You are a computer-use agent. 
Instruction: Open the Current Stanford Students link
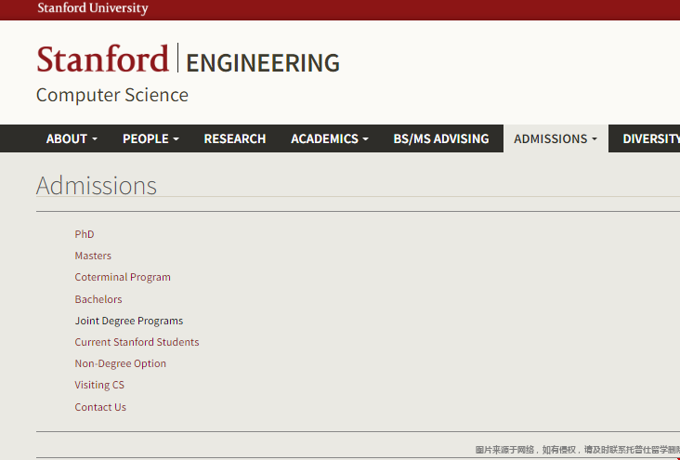tap(137, 342)
